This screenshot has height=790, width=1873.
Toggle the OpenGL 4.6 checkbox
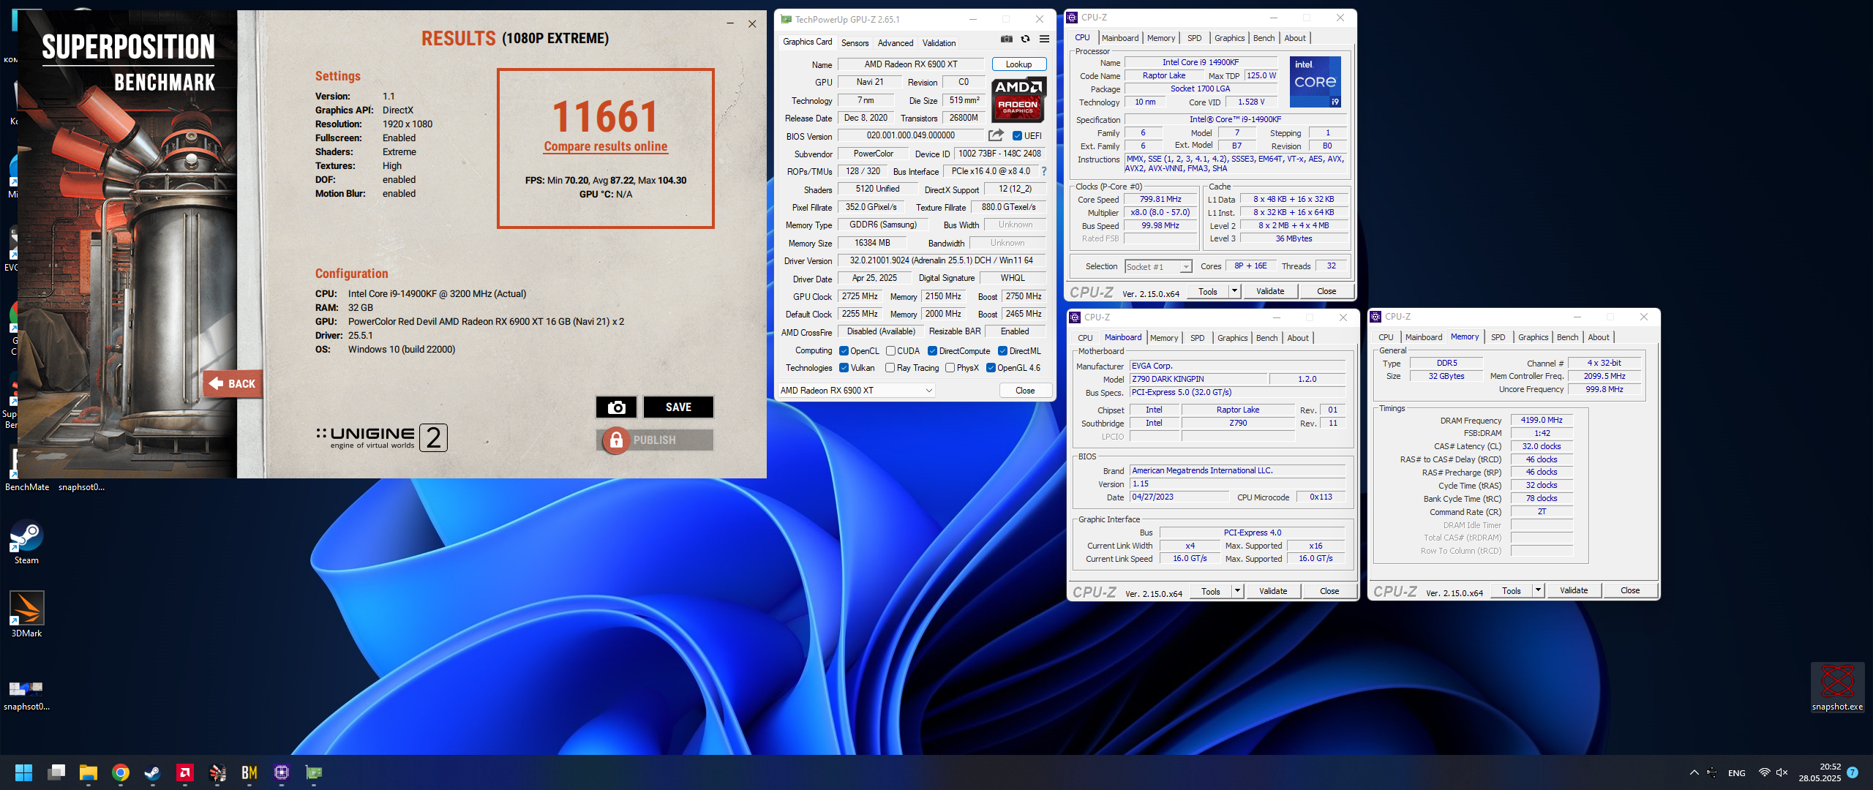click(x=991, y=368)
